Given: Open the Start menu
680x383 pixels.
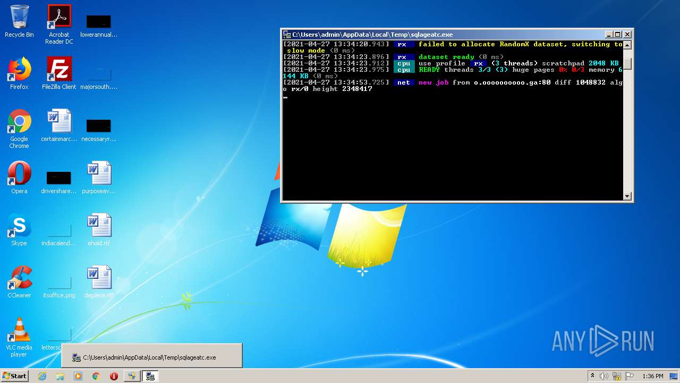Looking at the screenshot, I should 14,376.
